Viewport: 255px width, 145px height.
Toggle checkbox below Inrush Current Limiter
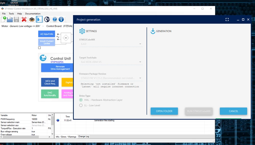(39, 48)
